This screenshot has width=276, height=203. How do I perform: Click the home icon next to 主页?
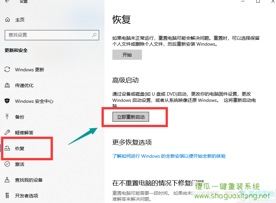(x=7, y=19)
